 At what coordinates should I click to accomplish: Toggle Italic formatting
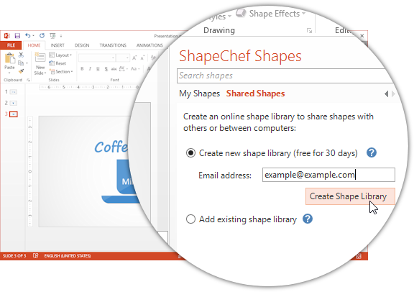[90, 69]
